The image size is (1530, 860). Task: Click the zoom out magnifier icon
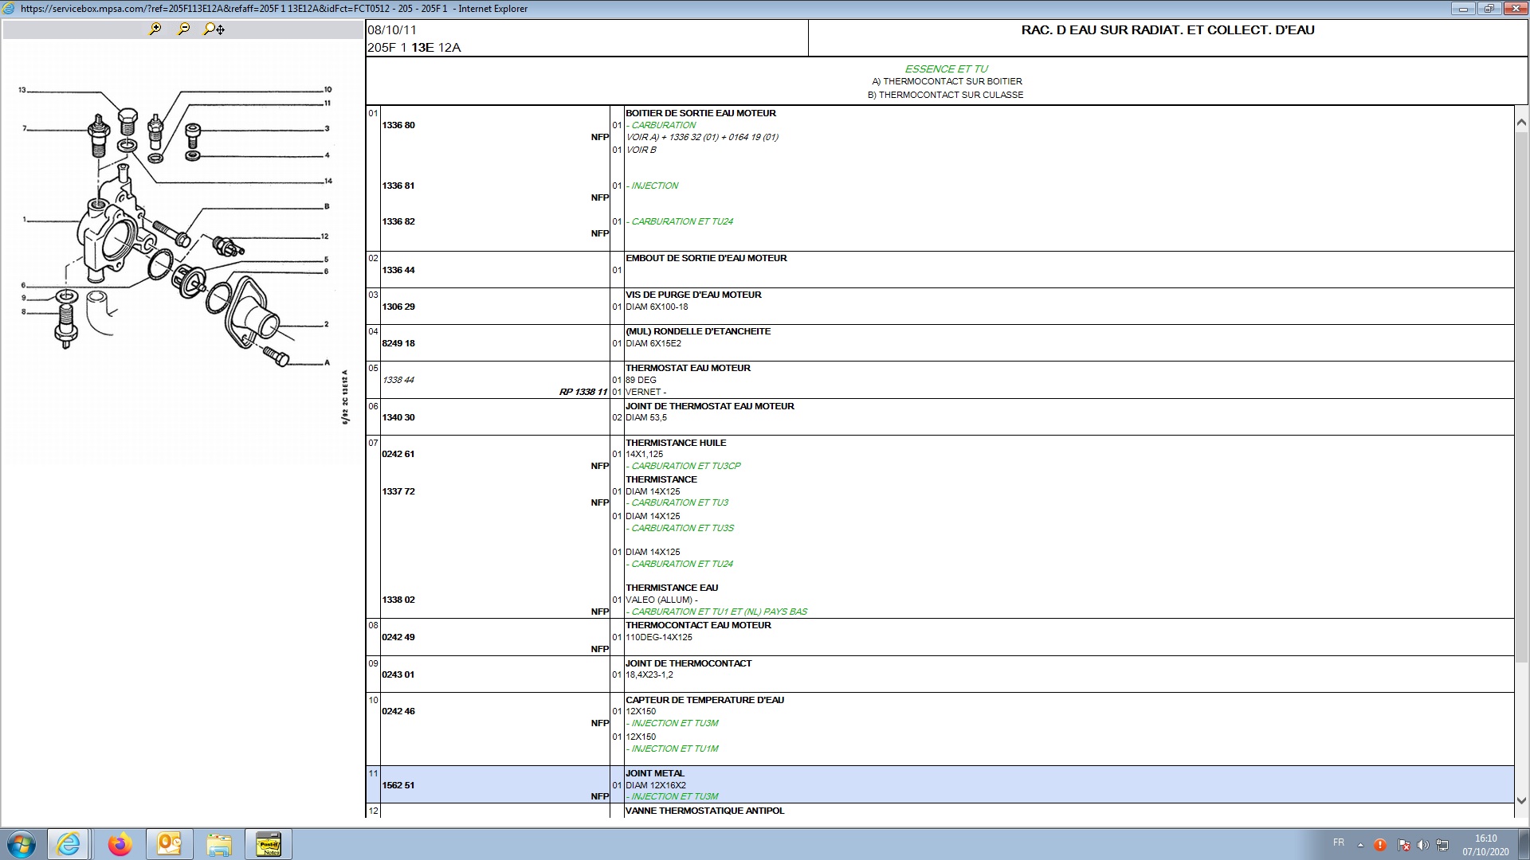[x=184, y=29]
